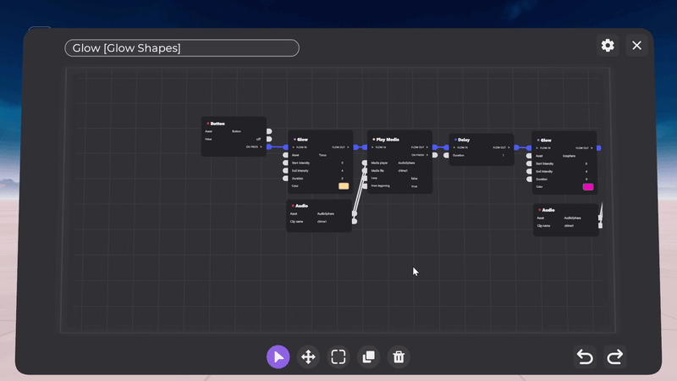Redo the last undone action
Viewport: 677px width, 381px height.
(615, 356)
